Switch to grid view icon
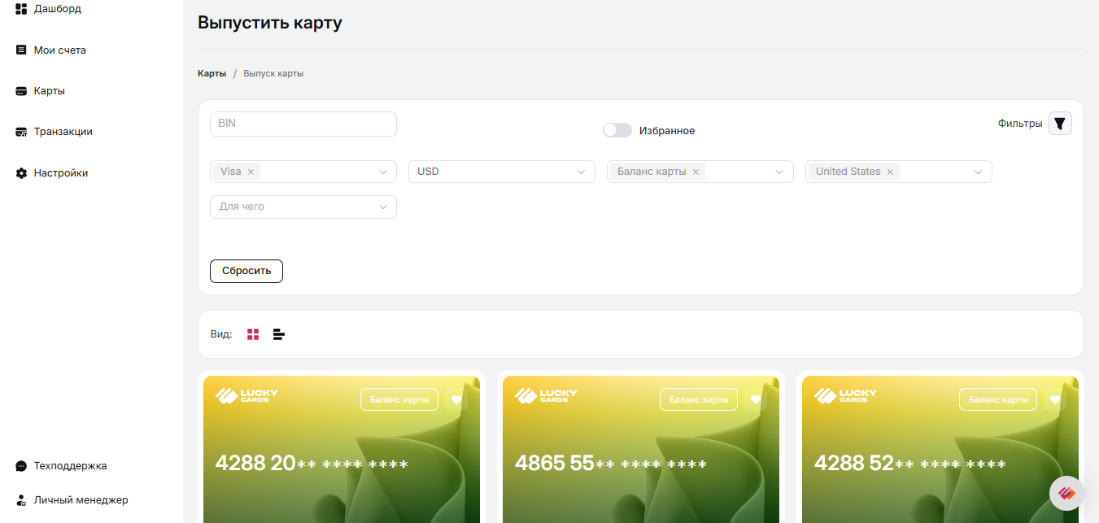The height and width of the screenshot is (523, 1099). [x=253, y=334]
